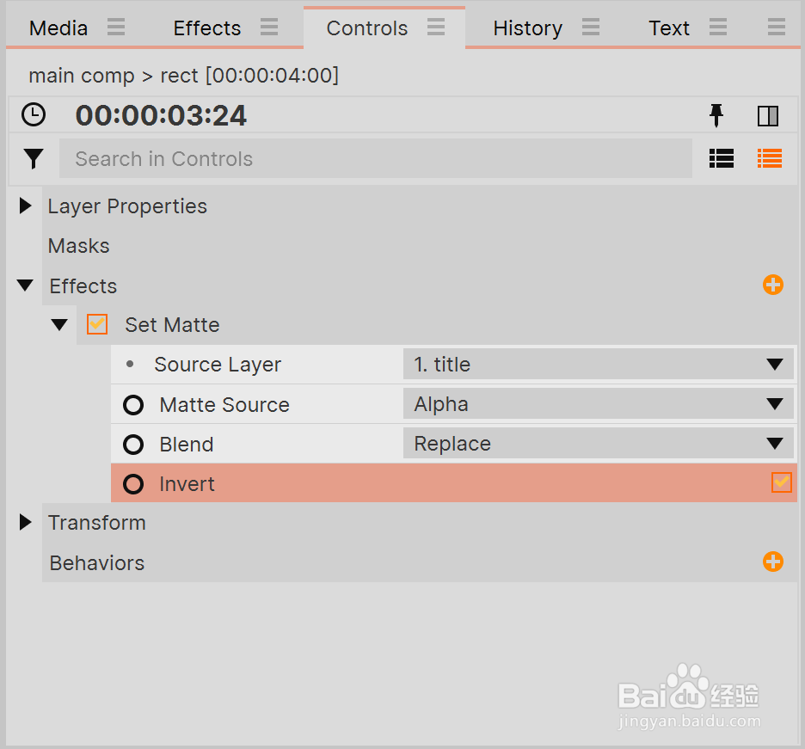Open the Controls panel menu icon

pyautogui.click(x=436, y=27)
